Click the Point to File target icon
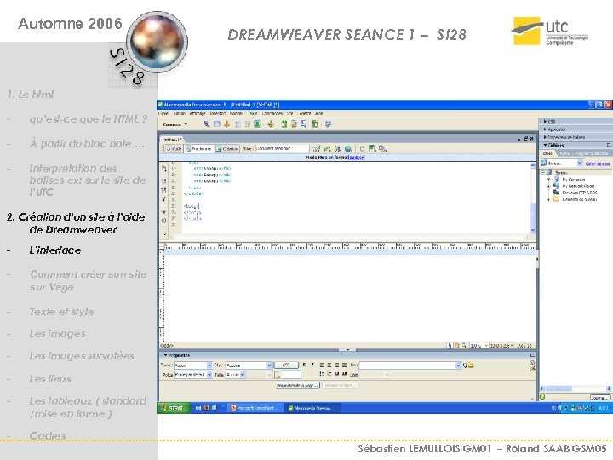Screen dimensions: 613x460 pyautogui.click(x=465, y=365)
